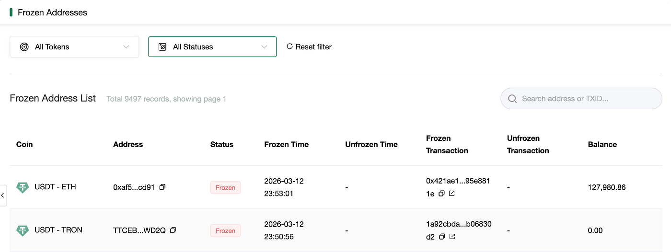The image size is (671, 252).
Task: Click the 0xaf5...cd91 address text
Action: coord(134,187)
